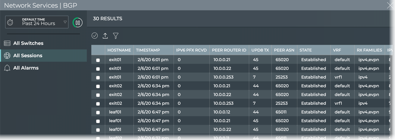Expand the Past 24 Hours time dropdown
The width and height of the screenshot is (395, 140).
point(65,22)
